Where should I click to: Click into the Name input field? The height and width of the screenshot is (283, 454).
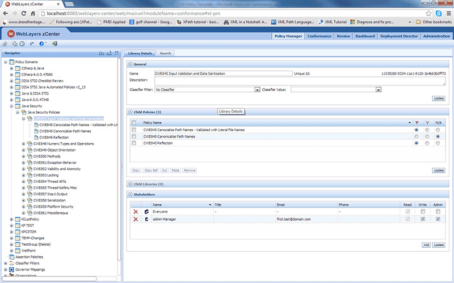pos(223,74)
